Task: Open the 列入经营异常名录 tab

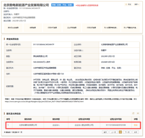Action: point(111,27)
